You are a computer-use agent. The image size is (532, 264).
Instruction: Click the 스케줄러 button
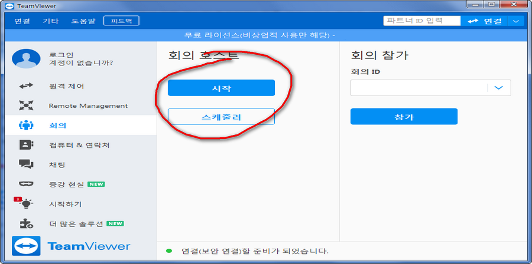221,117
